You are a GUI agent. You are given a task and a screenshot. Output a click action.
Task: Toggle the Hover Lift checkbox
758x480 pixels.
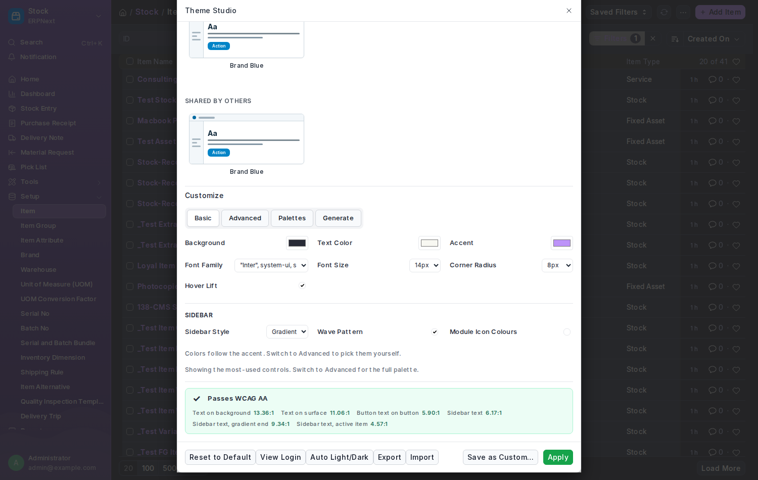302,285
